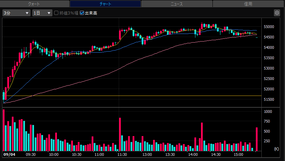Viewport: 285px width, 161px height.
Task: Expand the 1日 period dropdown
Action: 42,13
